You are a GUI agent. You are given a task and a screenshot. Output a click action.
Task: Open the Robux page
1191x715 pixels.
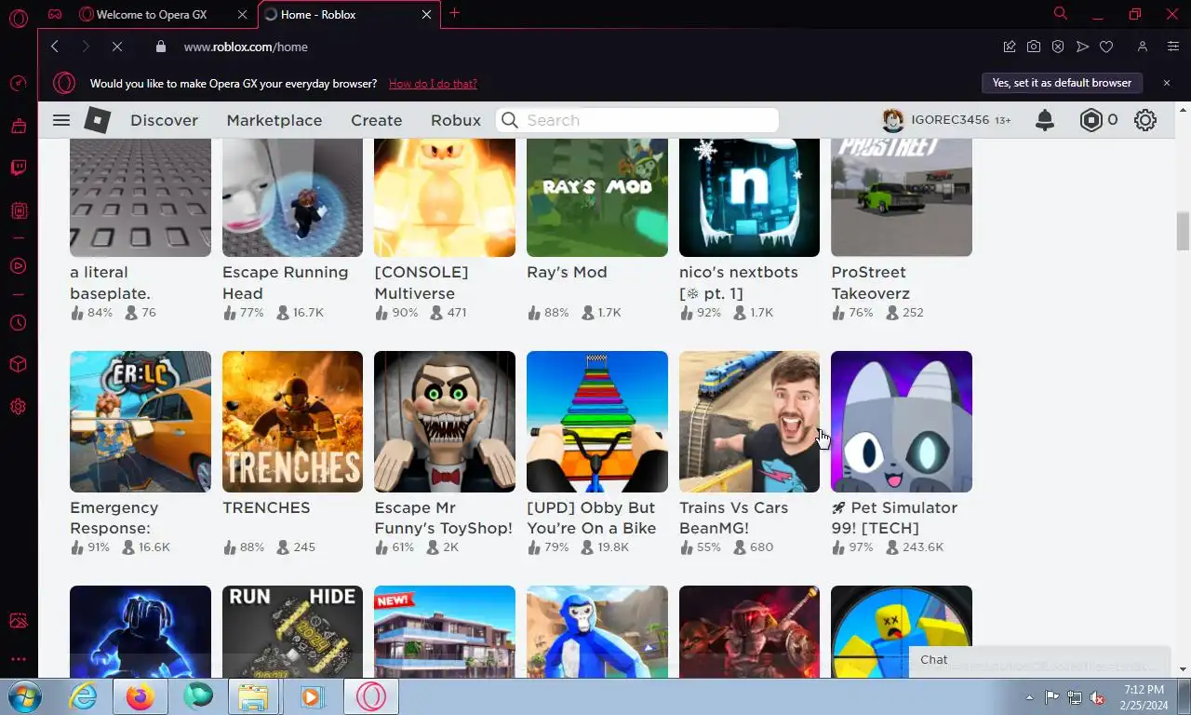tap(456, 120)
